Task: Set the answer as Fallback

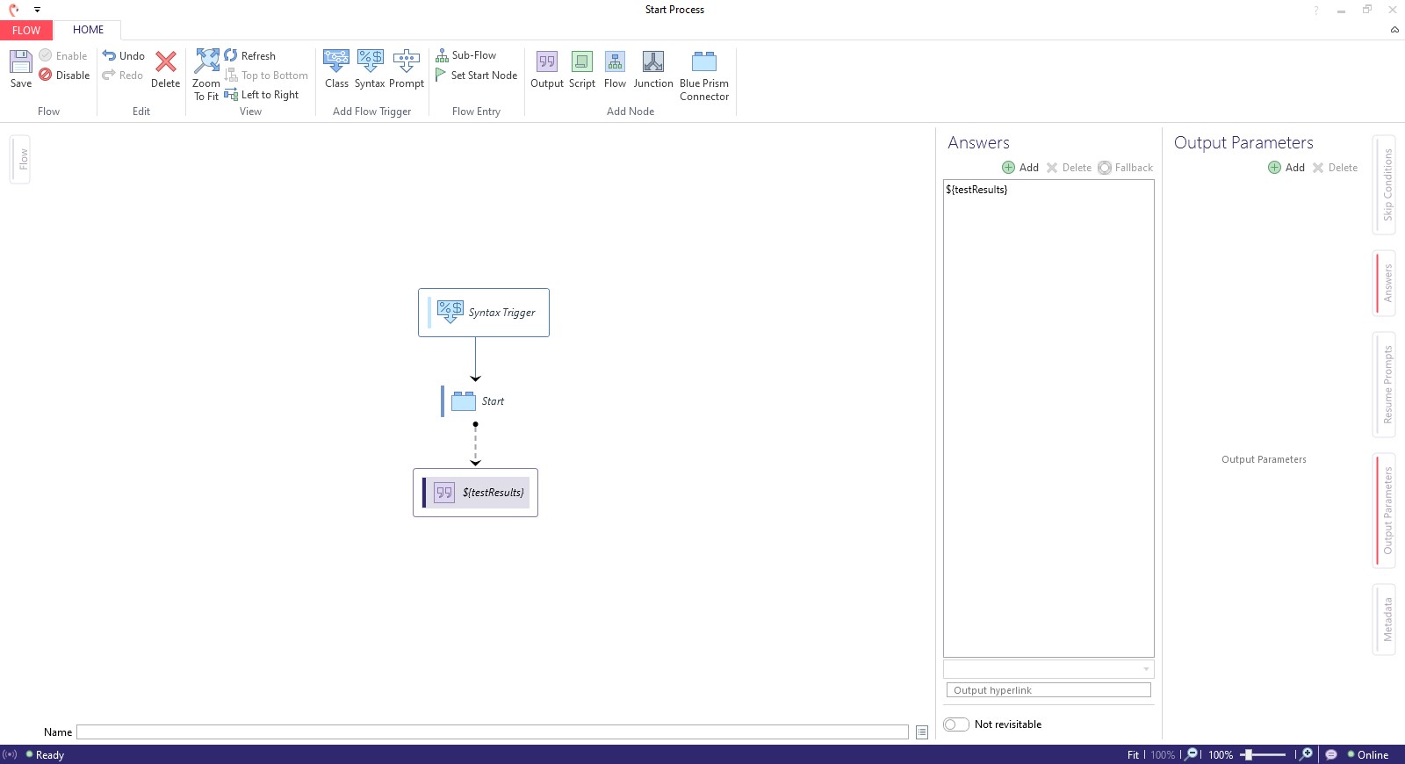Action: point(1126,168)
